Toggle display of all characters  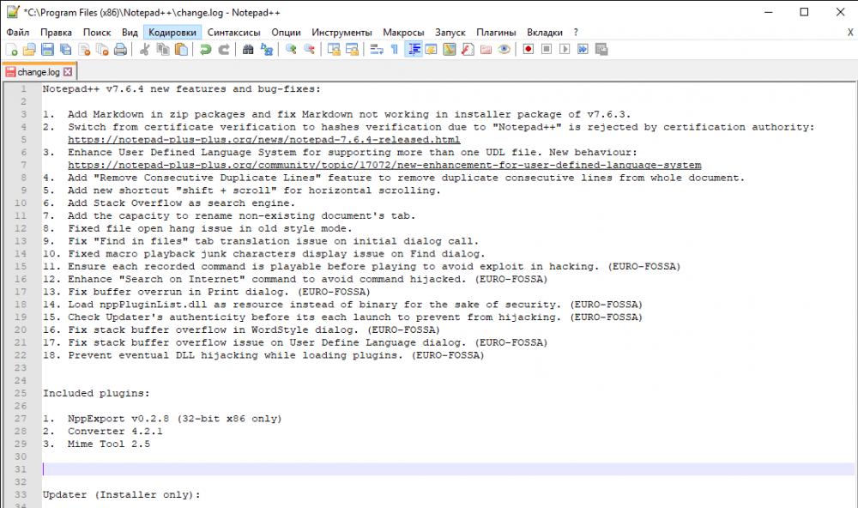click(394, 49)
